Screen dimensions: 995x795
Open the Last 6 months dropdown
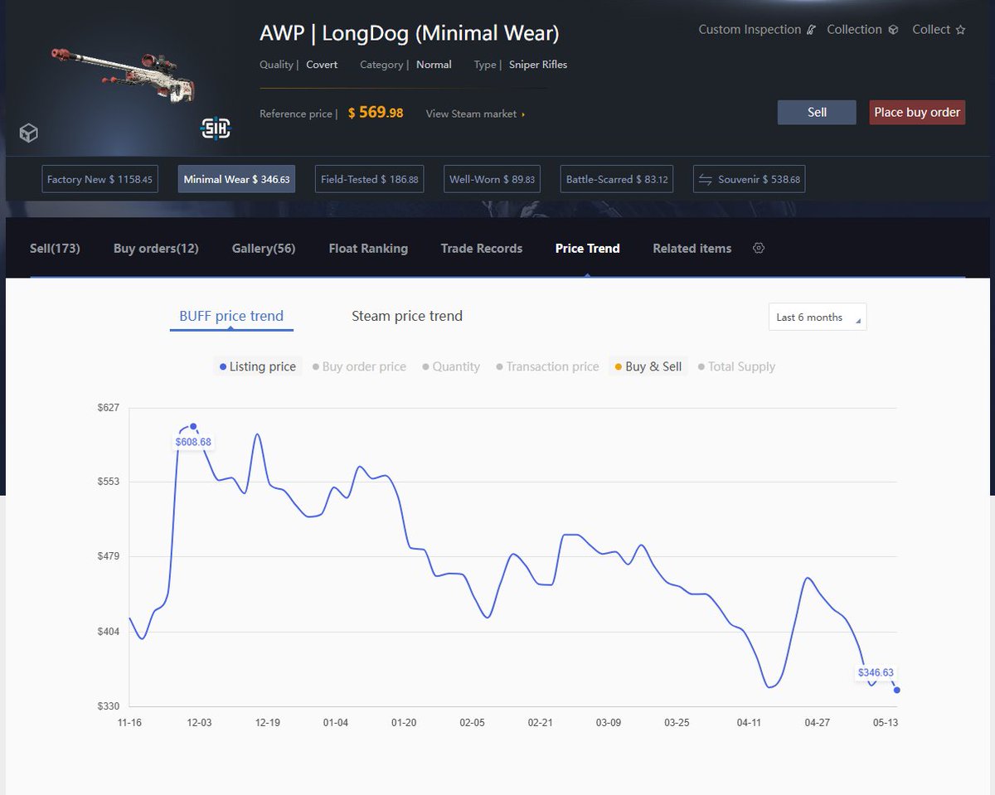click(818, 317)
